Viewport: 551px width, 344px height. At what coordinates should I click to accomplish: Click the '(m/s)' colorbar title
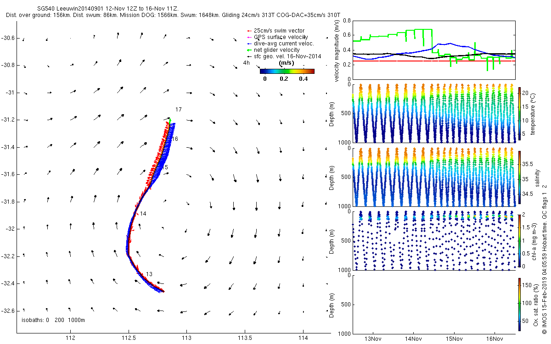click(x=287, y=63)
